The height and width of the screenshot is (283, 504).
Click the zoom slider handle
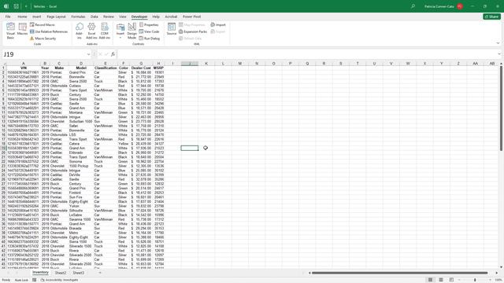point(475,280)
